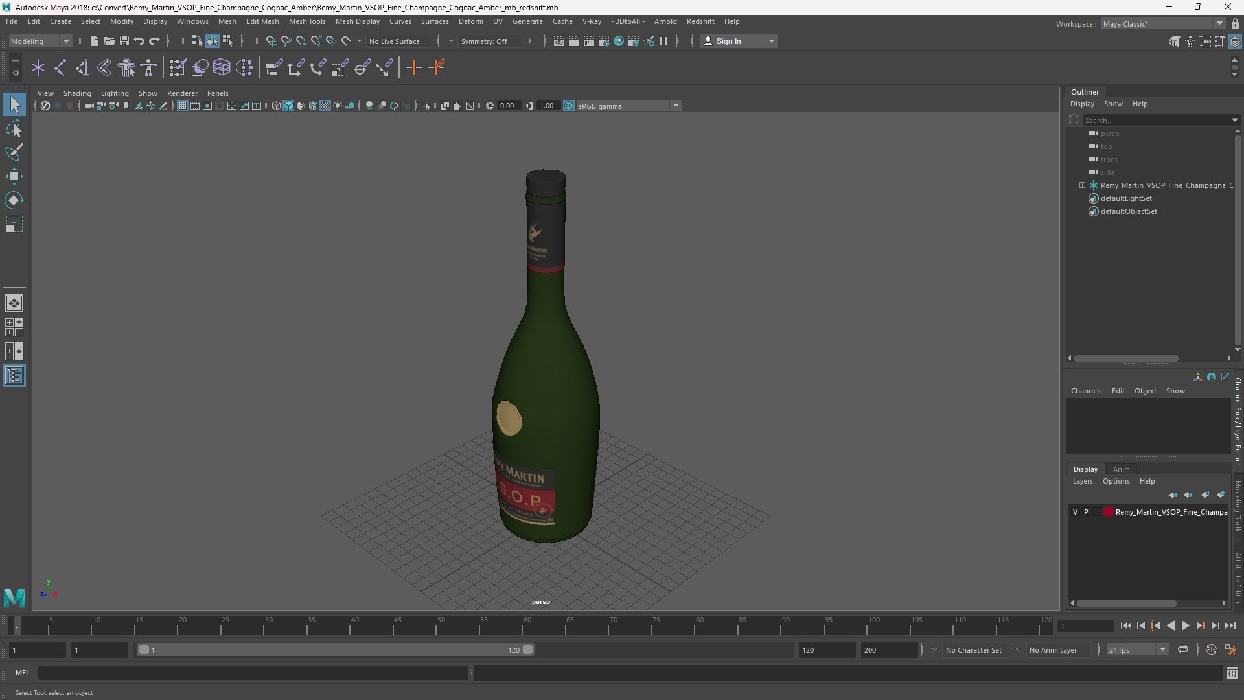Toggle use all lights in viewport
Viewport: 1244px width, 700px height.
coord(338,106)
